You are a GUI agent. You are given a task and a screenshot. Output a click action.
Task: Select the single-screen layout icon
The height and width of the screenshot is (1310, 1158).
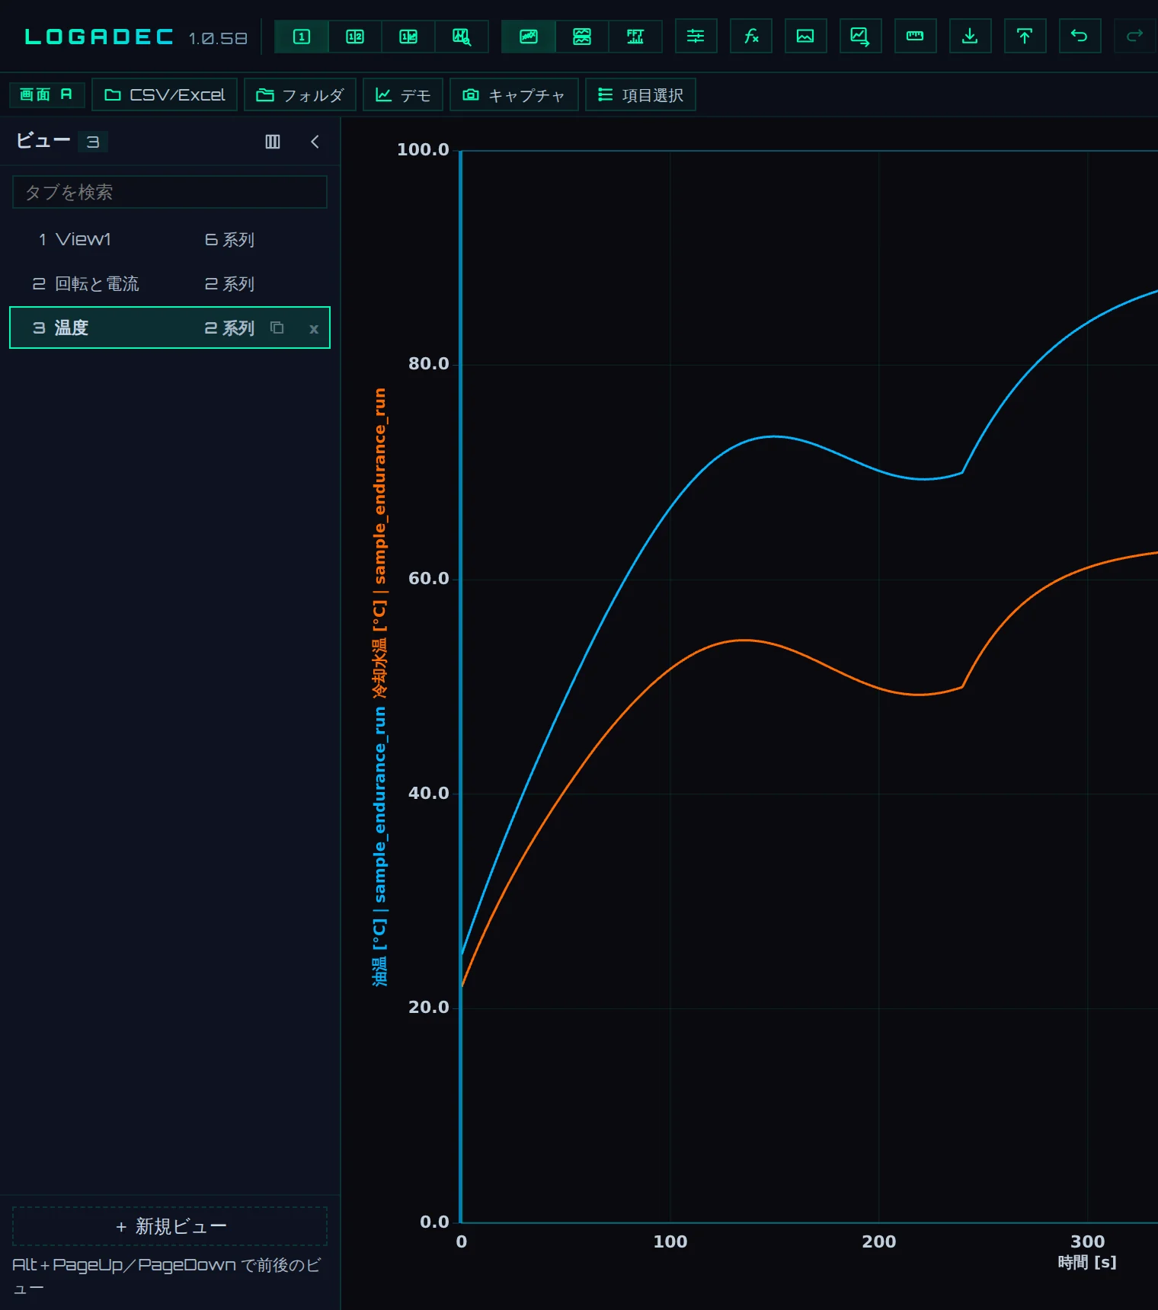pyautogui.click(x=302, y=37)
